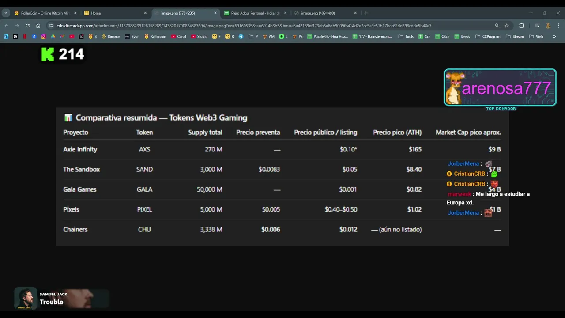Click the browser reload button
The width and height of the screenshot is (565, 318).
click(27, 26)
